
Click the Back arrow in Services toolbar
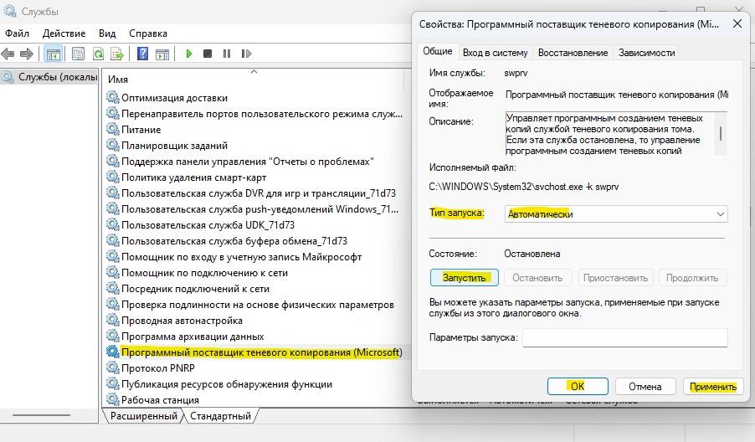8,54
